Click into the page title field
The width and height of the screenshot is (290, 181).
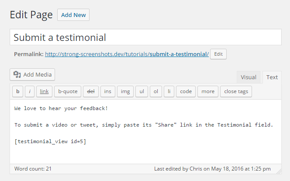tap(145, 37)
